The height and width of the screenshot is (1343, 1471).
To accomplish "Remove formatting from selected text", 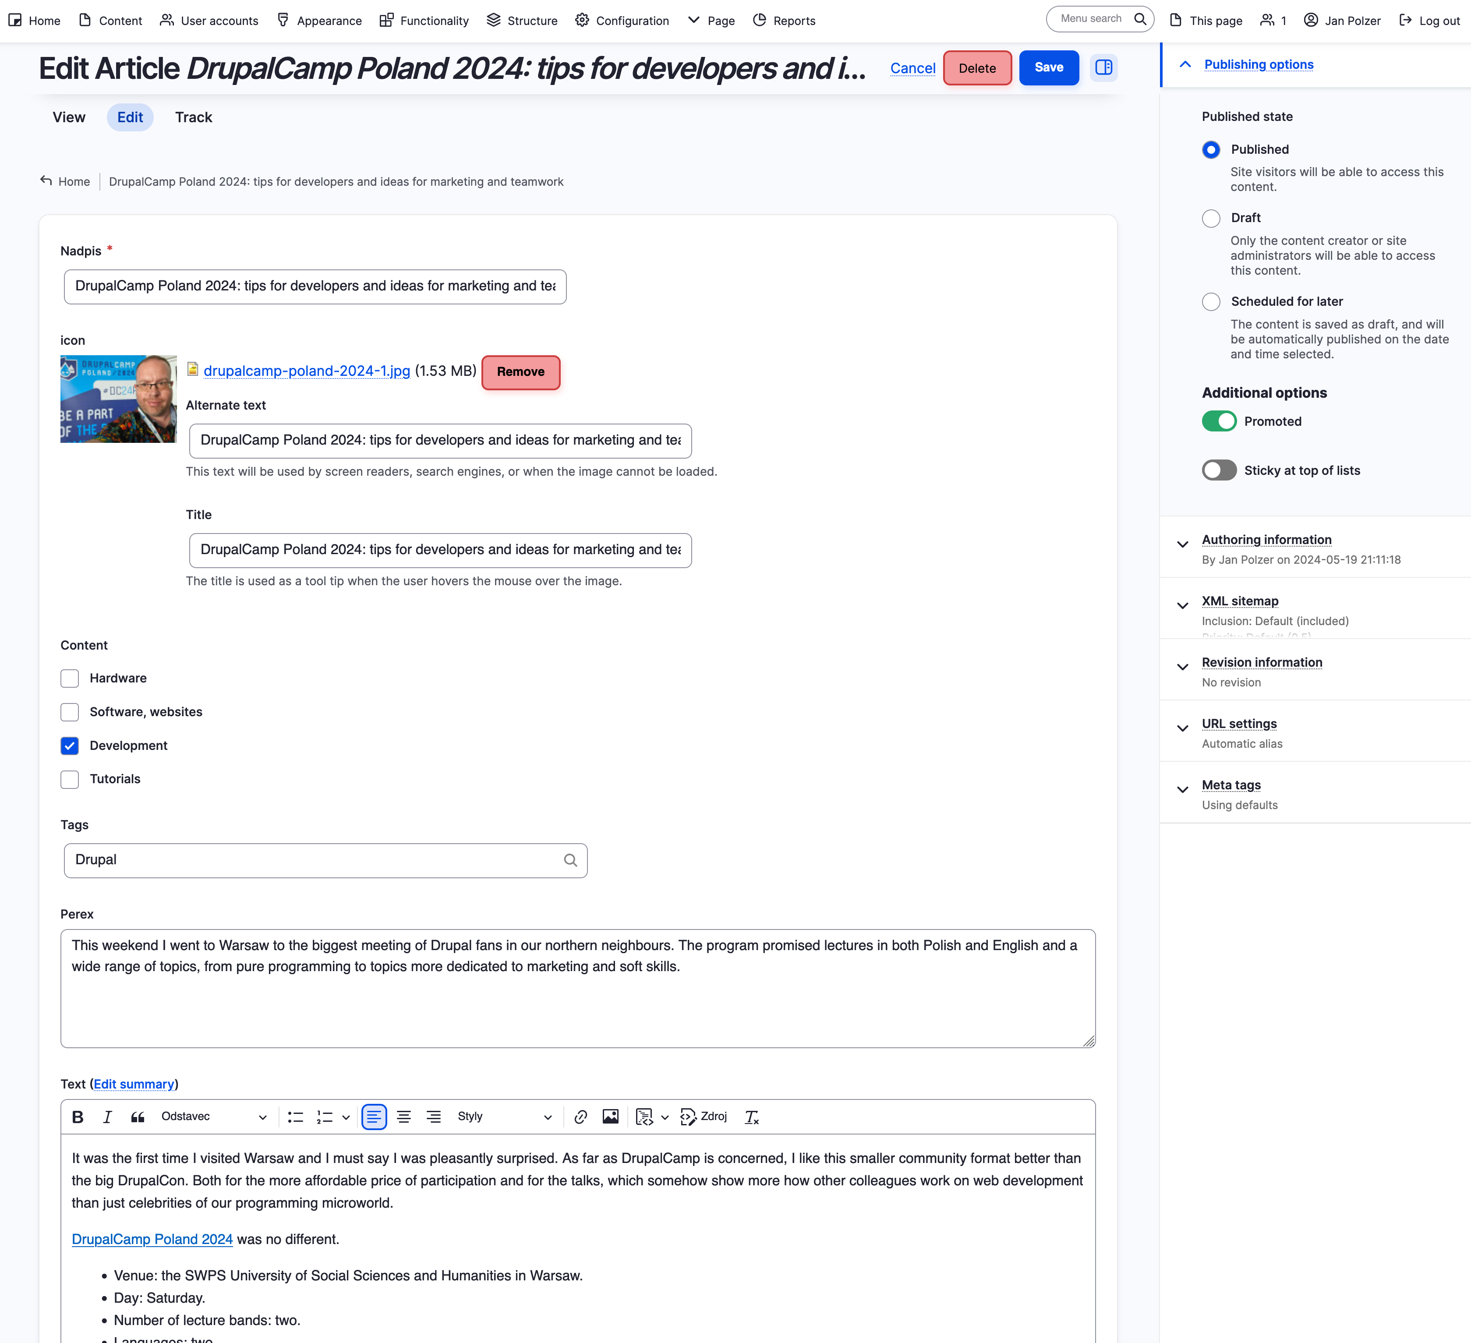I will point(752,1117).
